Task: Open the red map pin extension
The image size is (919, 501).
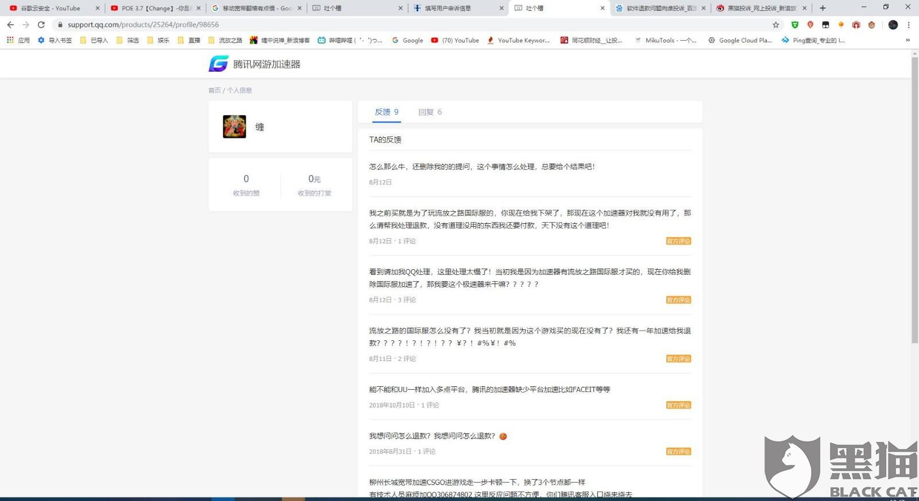Action: click(810, 25)
